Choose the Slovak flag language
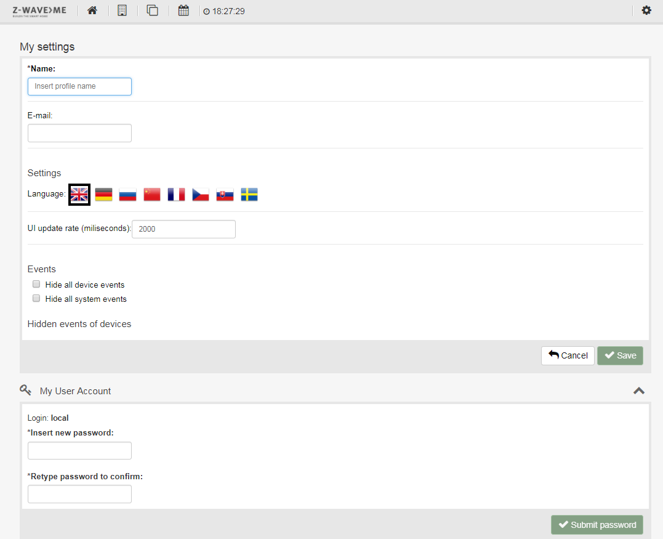The width and height of the screenshot is (663, 539). pos(225,195)
